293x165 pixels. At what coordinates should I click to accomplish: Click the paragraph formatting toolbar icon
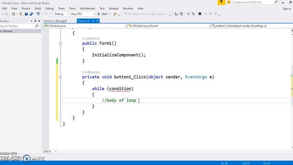click(181, 14)
